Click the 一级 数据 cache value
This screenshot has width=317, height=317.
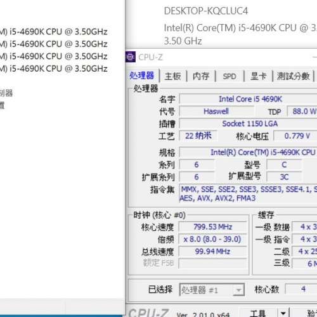point(304,227)
